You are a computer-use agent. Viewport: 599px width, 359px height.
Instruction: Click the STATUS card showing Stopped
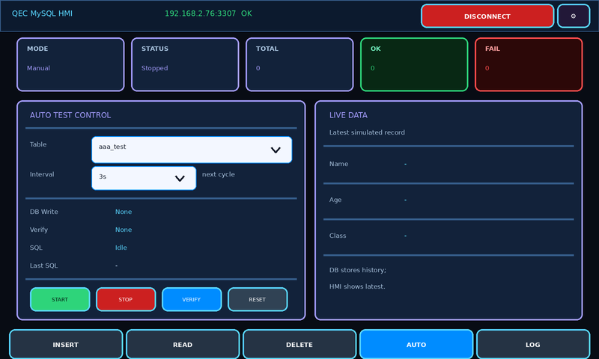pyautogui.click(x=185, y=64)
